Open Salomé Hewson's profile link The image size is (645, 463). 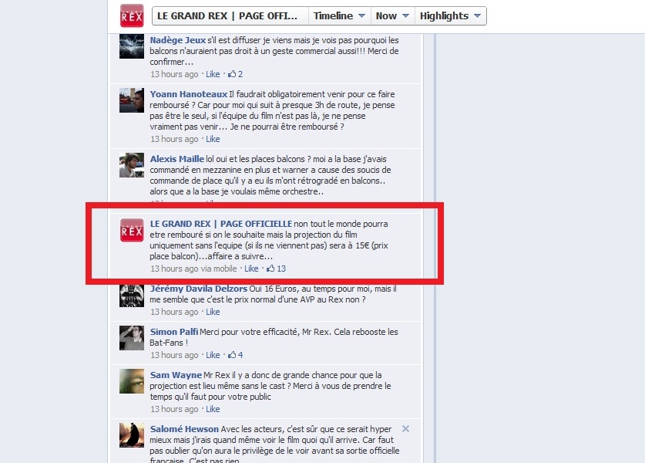click(x=184, y=429)
